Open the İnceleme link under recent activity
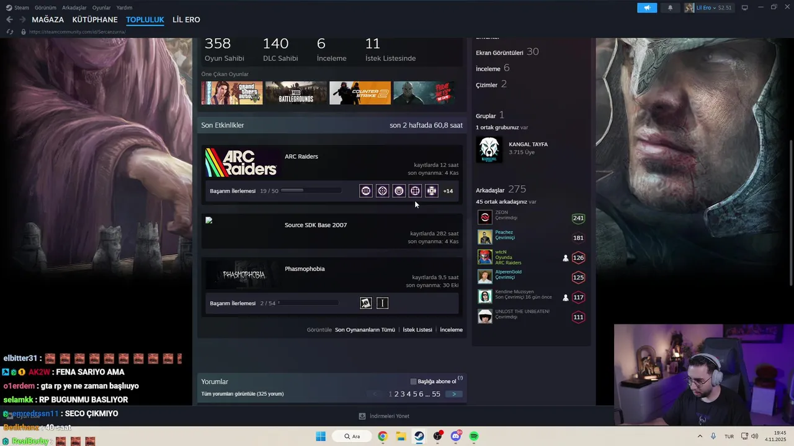The height and width of the screenshot is (446, 794). pyautogui.click(x=451, y=330)
